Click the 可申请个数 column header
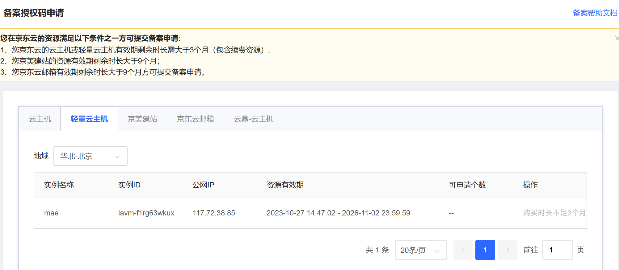Image resolution: width=619 pixels, height=270 pixels. pos(467,185)
